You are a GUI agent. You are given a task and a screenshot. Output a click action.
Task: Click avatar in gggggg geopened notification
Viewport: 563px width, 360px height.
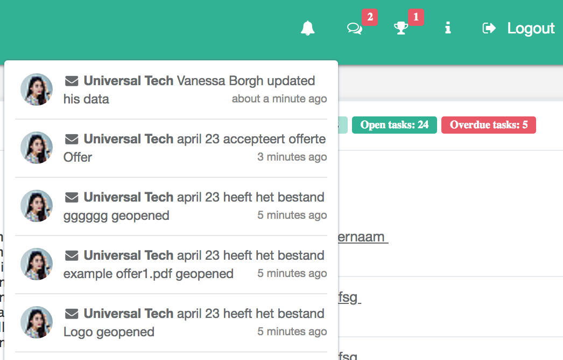click(37, 206)
